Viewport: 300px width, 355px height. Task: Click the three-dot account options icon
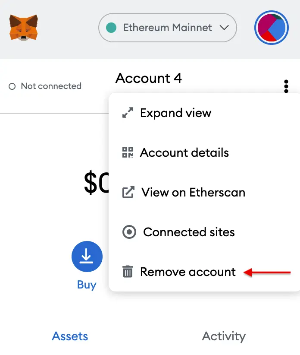pos(286,86)
